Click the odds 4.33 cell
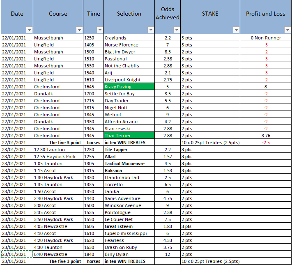 tap(168, 240)
